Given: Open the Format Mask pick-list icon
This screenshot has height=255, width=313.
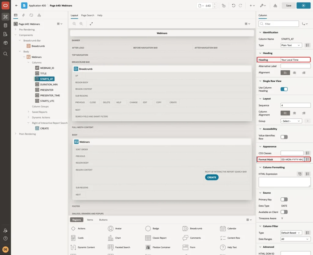Looking at the screenshot, I should click(307, 159).
